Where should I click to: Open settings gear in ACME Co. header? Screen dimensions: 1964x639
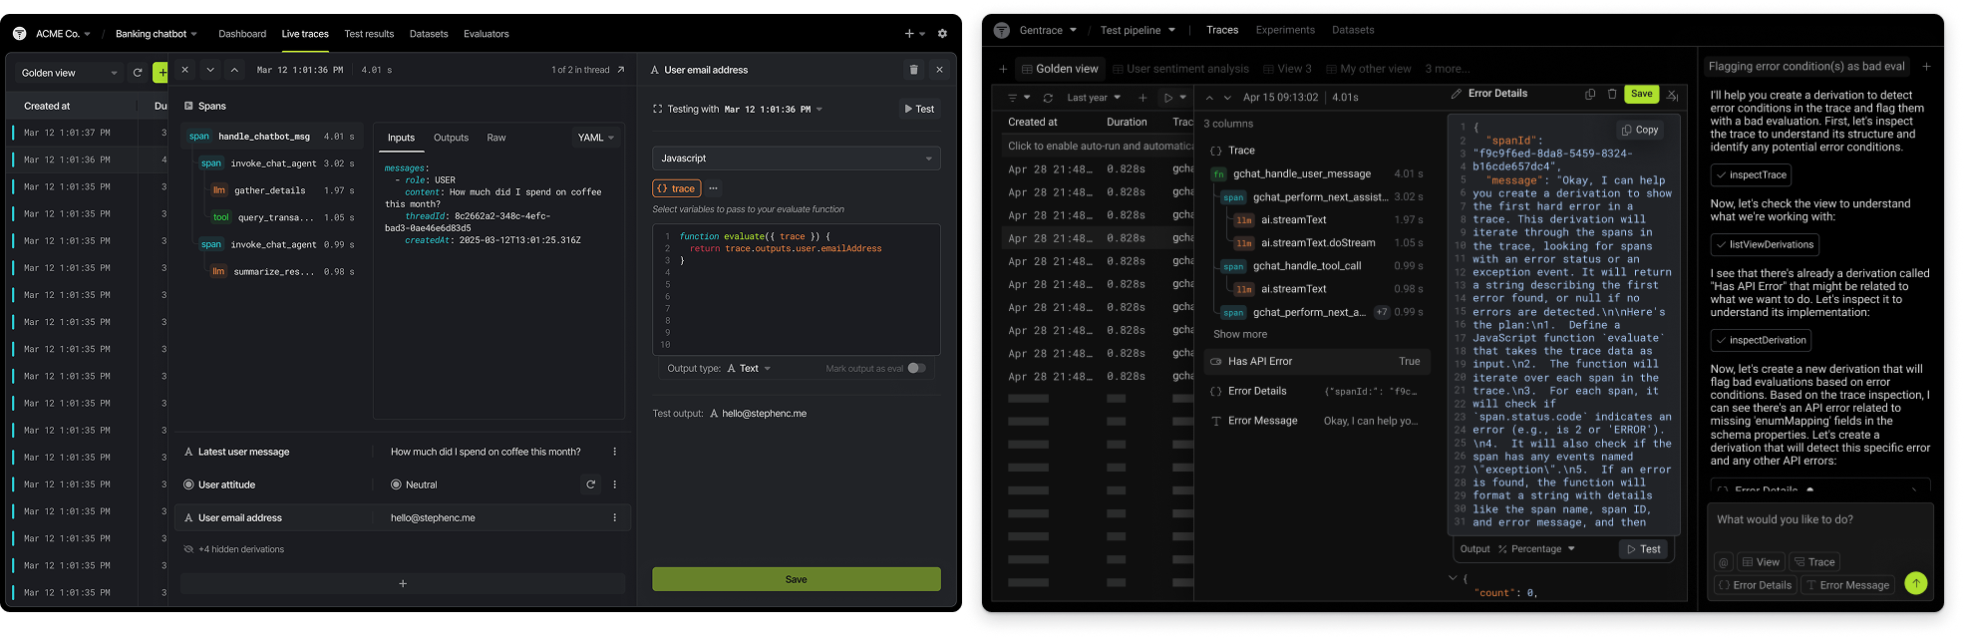click(942, 34)
